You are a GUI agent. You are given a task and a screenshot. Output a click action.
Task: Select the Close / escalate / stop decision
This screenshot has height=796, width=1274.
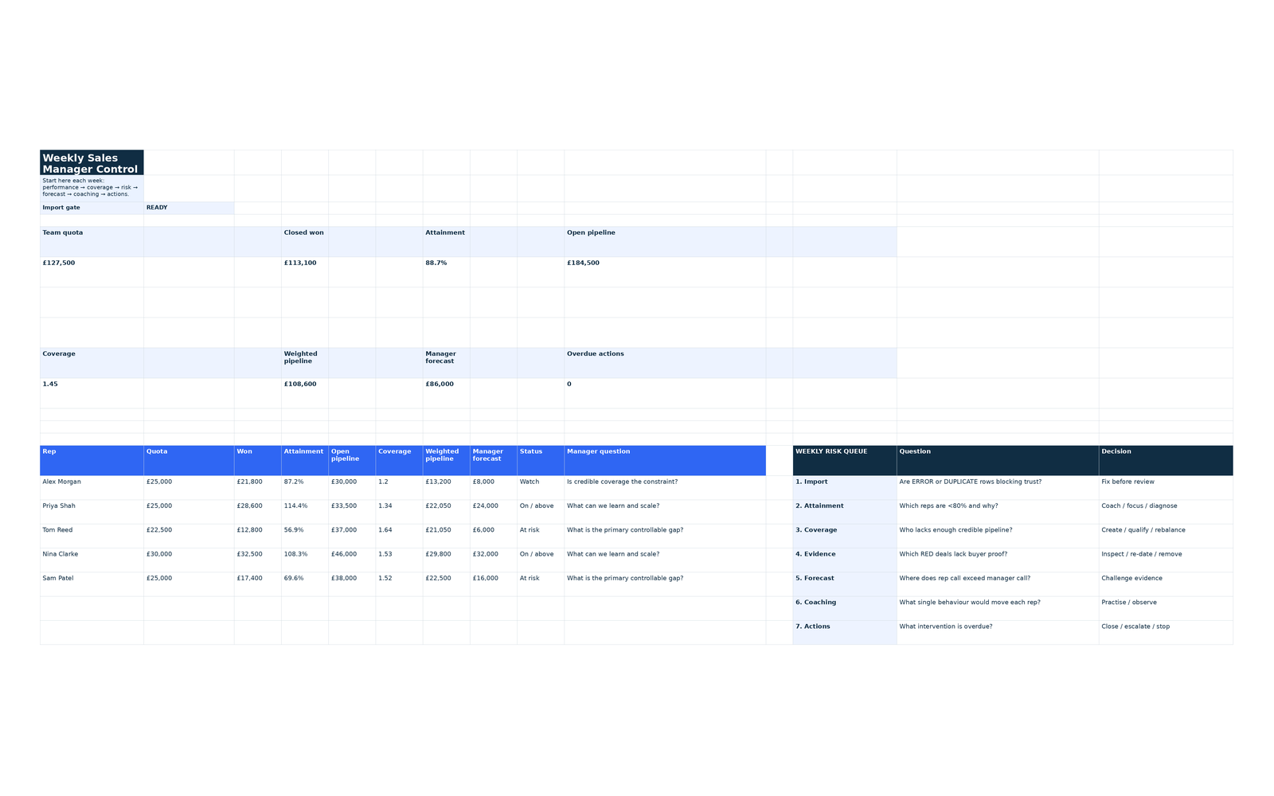click(1166, 632)
